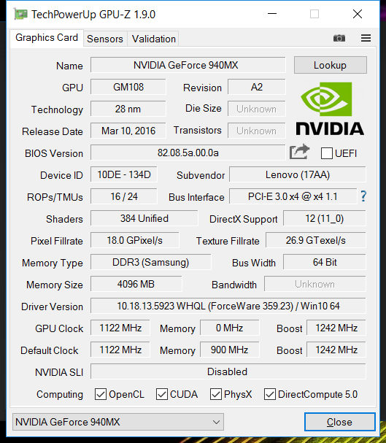Select the Graphics Card tab

47,37
